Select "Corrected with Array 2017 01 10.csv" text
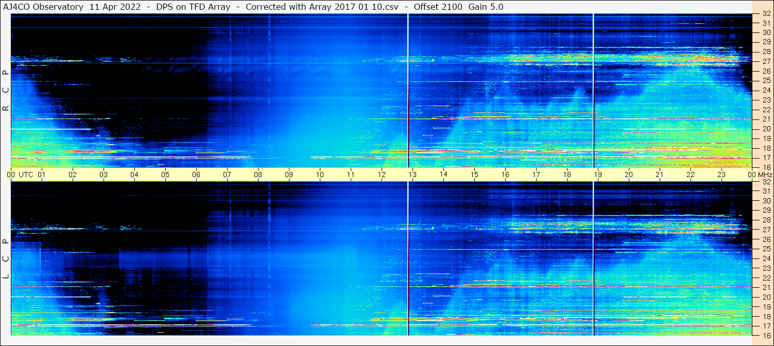The height and width of the screenshot is (346, 774). click(322, 7)
